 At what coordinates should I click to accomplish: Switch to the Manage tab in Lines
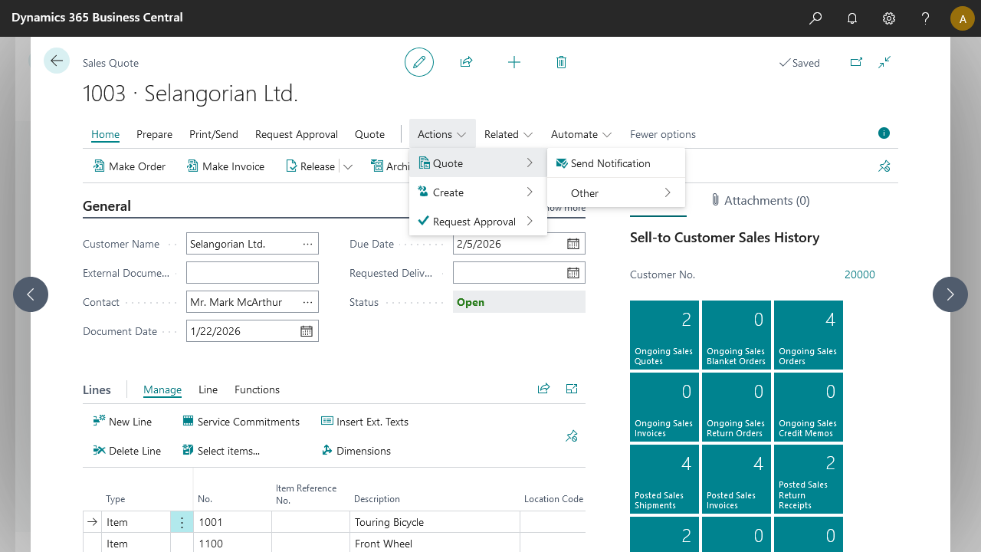[x=162, y=389]
